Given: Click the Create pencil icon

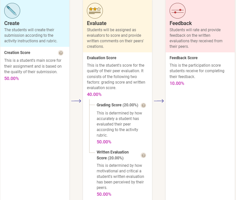Looking at the screenshot, I should coord(12,10).
